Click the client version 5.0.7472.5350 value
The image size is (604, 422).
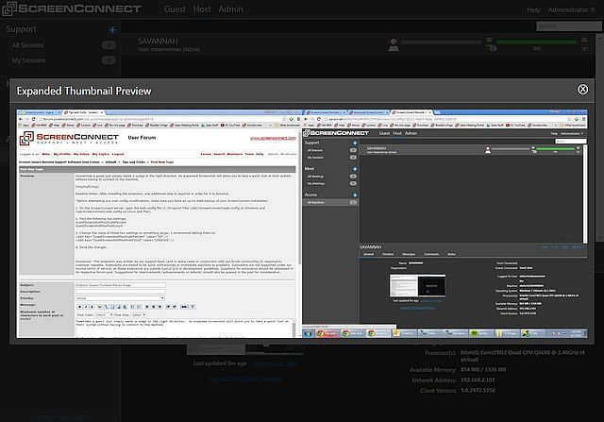478,391
